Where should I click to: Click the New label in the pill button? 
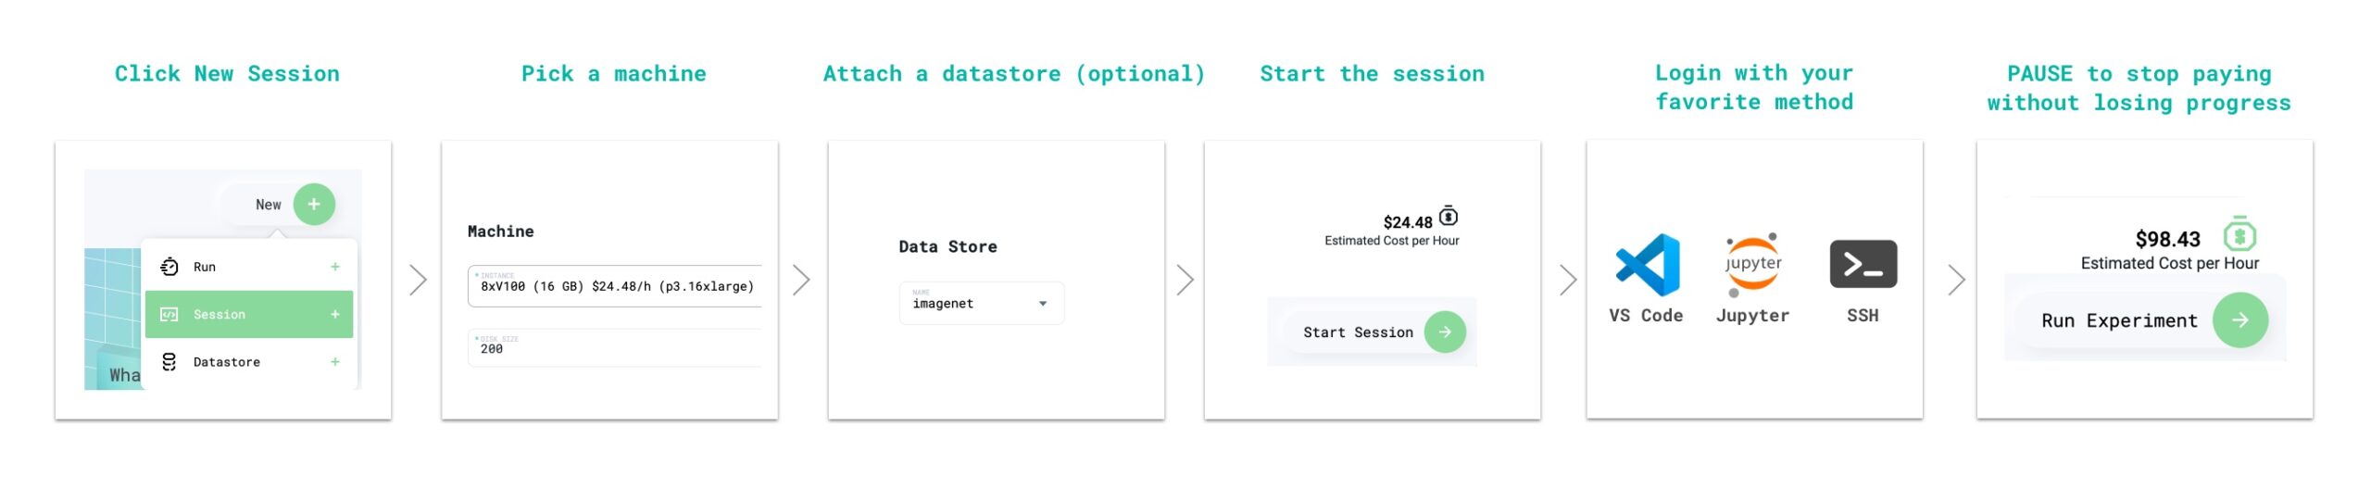[269, 205]
